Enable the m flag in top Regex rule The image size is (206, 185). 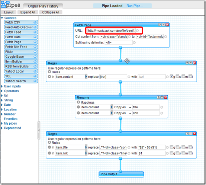pyautogui.click(x=183, y=76)
